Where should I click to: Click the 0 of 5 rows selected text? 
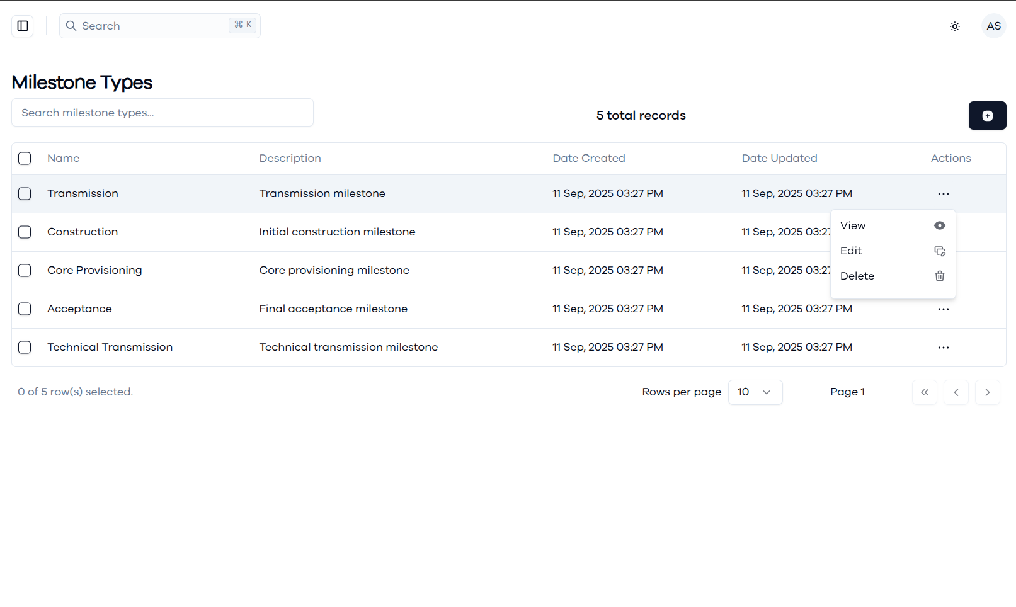click(x=75, y=392)
